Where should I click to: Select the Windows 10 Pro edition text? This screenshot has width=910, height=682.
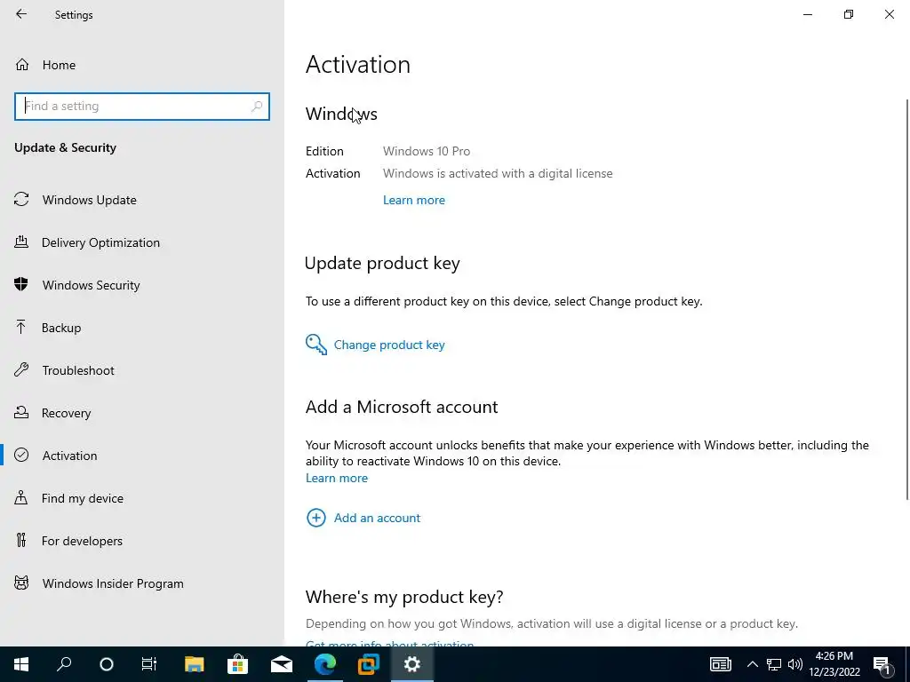pyautogui.click(x=427, y=151)
